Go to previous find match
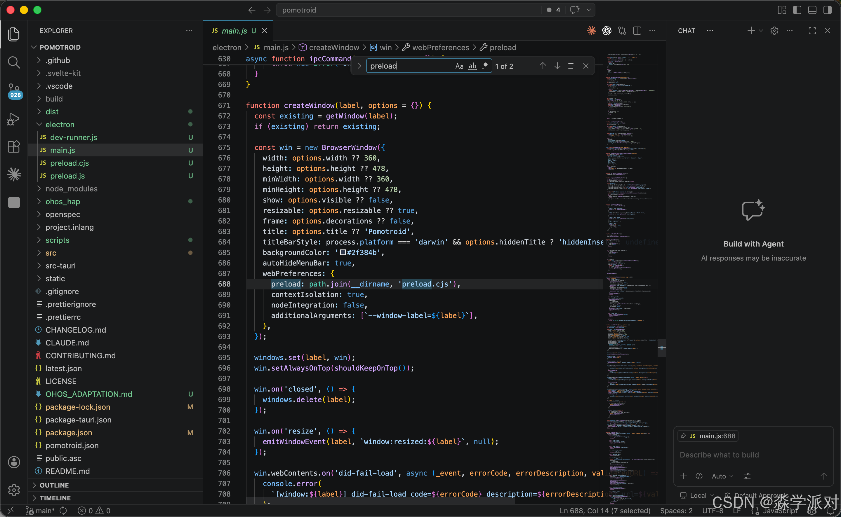Screen dimensions: 841x517 point(543,66)
